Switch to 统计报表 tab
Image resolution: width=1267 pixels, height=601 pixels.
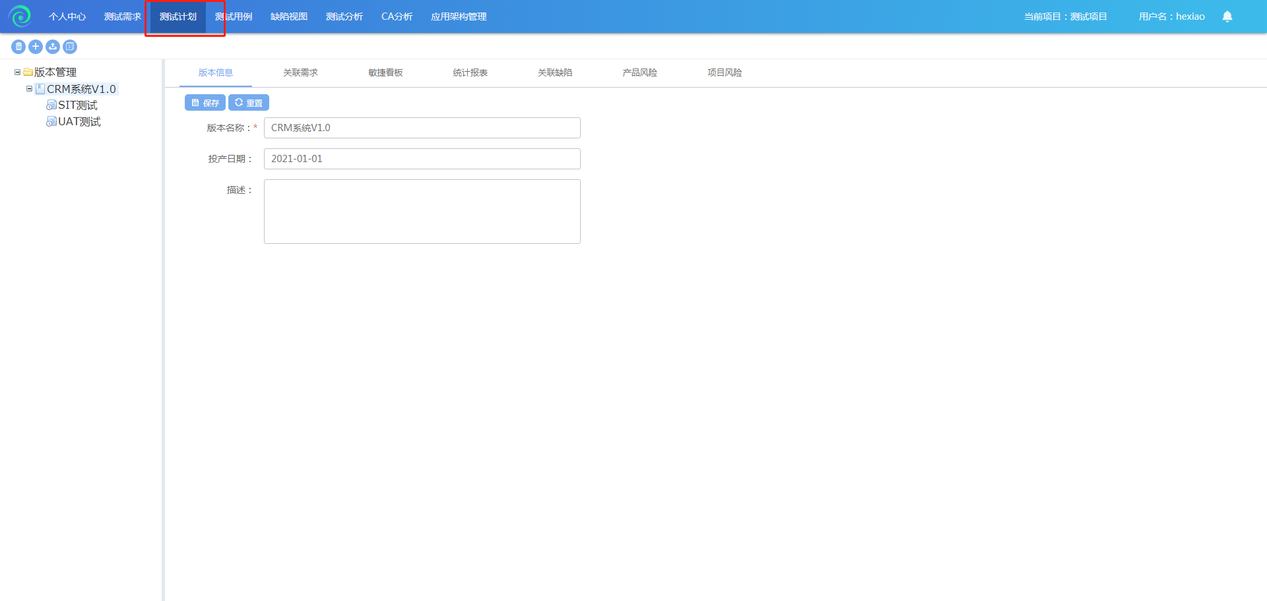(470, 72)
